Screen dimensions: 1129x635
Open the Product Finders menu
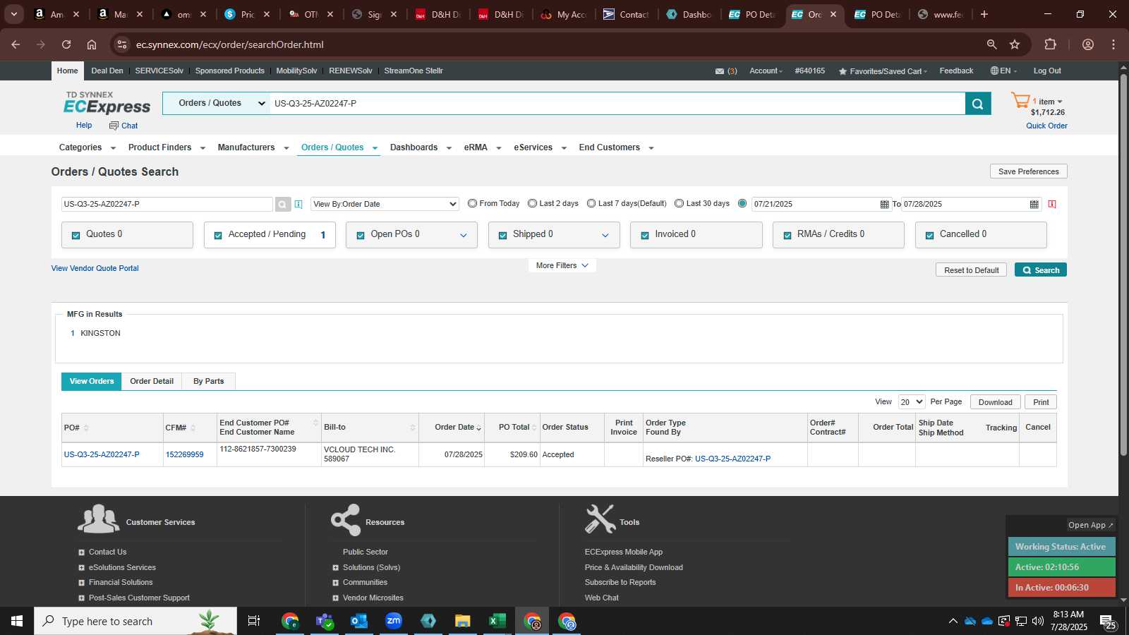click(x=167, y=147)
